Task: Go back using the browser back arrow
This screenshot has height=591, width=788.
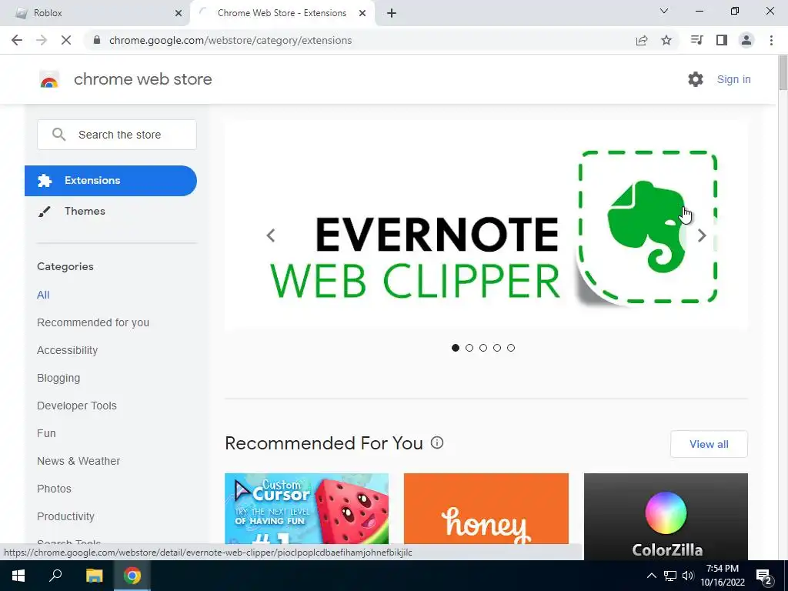Action: (x=17, y=40)
